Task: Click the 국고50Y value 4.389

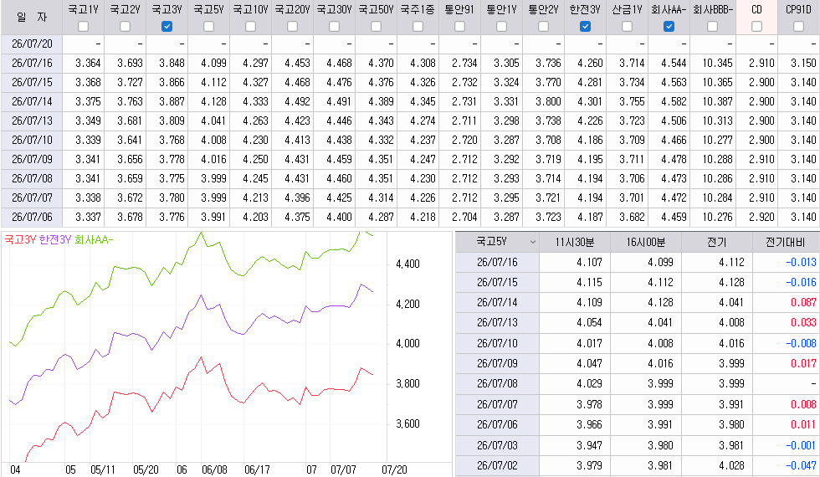Action: coord(382,102)
